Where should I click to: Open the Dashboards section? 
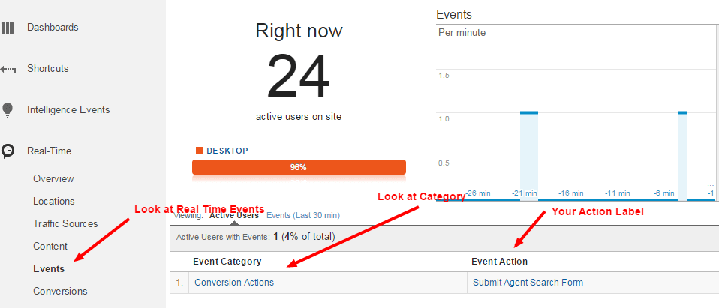(53, 28)
